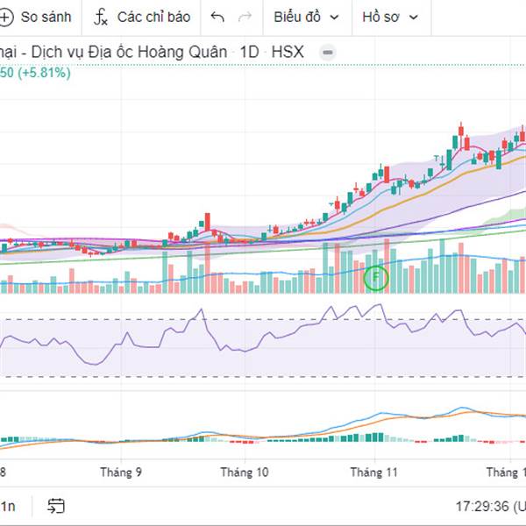
Task: Open the Indicators fx icon
Action: (x=101, y=17)
